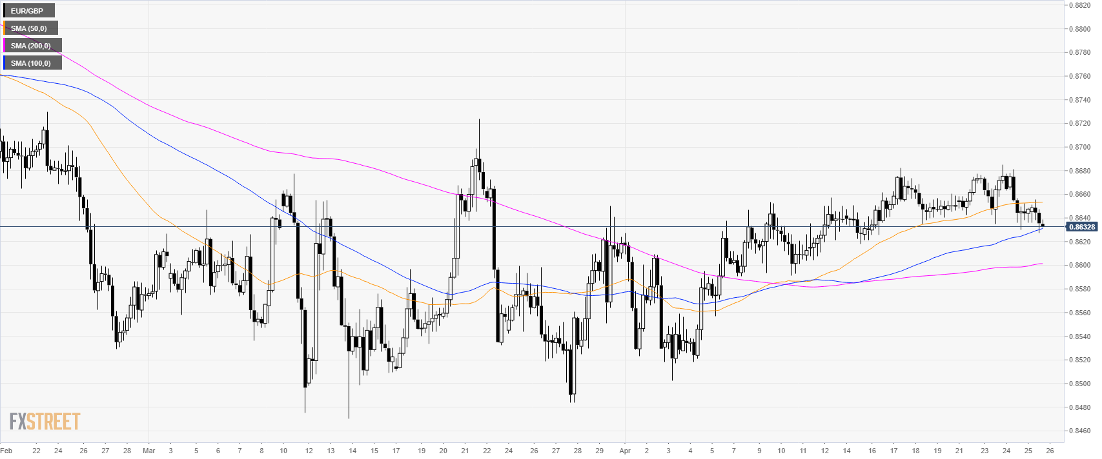This screenshot has width=1102, height=459.
Task: Jump to the Mar date axis label
Action: click(149, 451)
